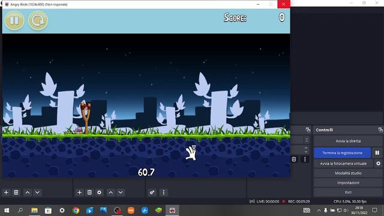
Task: Switch to Angry Birds taskbar icon
Action: pyautogui.click(x=172, y=211)
